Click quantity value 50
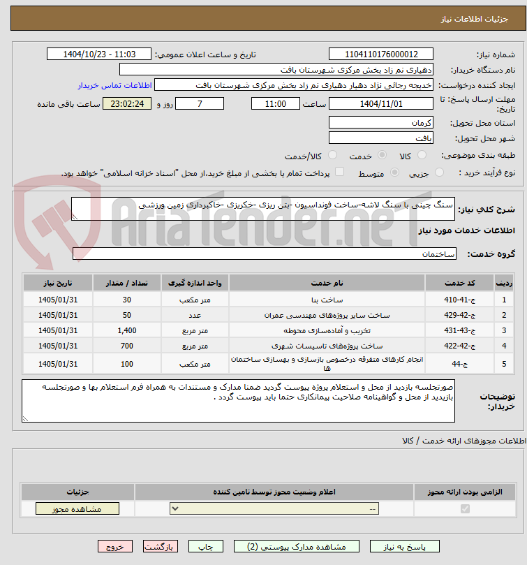The image size is (527, 565). (x=127, y=315)
